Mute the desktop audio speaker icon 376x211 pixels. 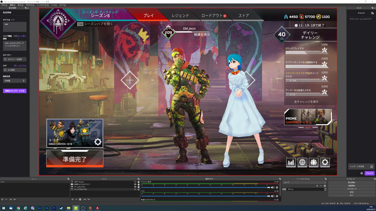[x=273, y=187]
